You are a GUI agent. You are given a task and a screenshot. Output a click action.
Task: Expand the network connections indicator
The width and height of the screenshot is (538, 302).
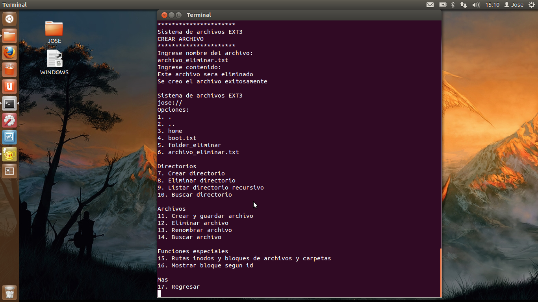coord(464,5)
